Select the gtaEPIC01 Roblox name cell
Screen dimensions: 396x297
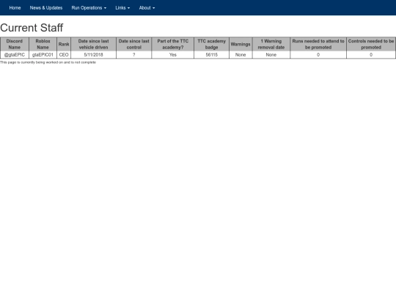[x=43, y=55]
